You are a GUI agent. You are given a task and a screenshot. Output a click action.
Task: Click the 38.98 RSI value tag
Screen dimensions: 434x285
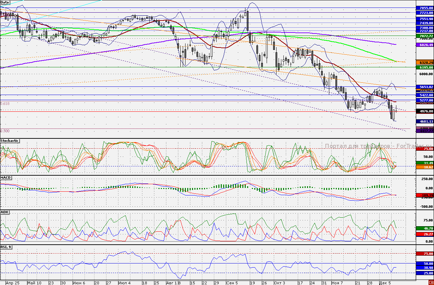tap(424, 268)
